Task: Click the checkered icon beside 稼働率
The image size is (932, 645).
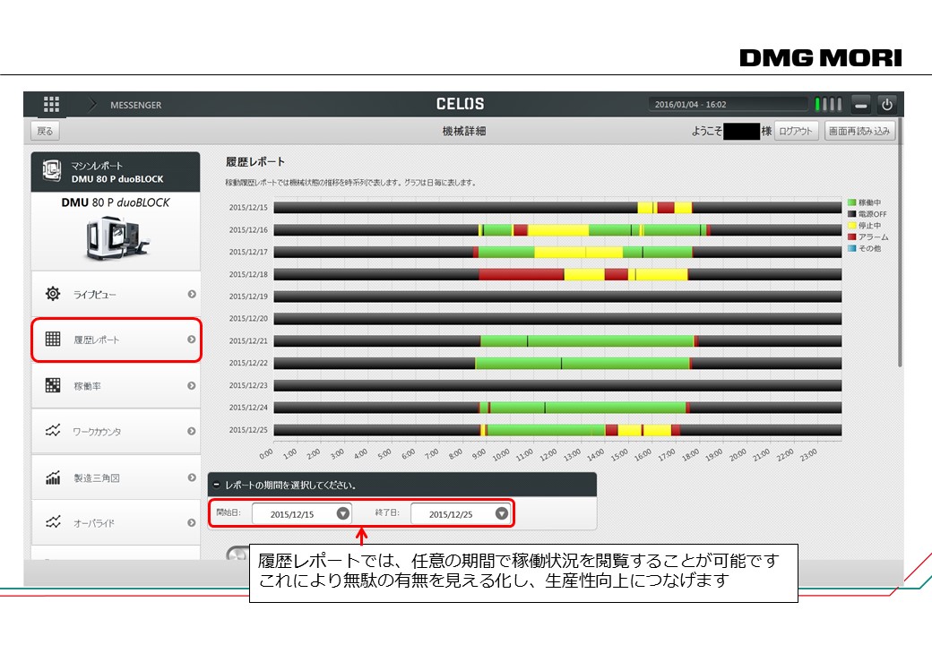Action: [x=53, y=385]
